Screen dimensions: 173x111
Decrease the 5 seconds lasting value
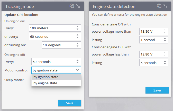click(x=165, y=64)
